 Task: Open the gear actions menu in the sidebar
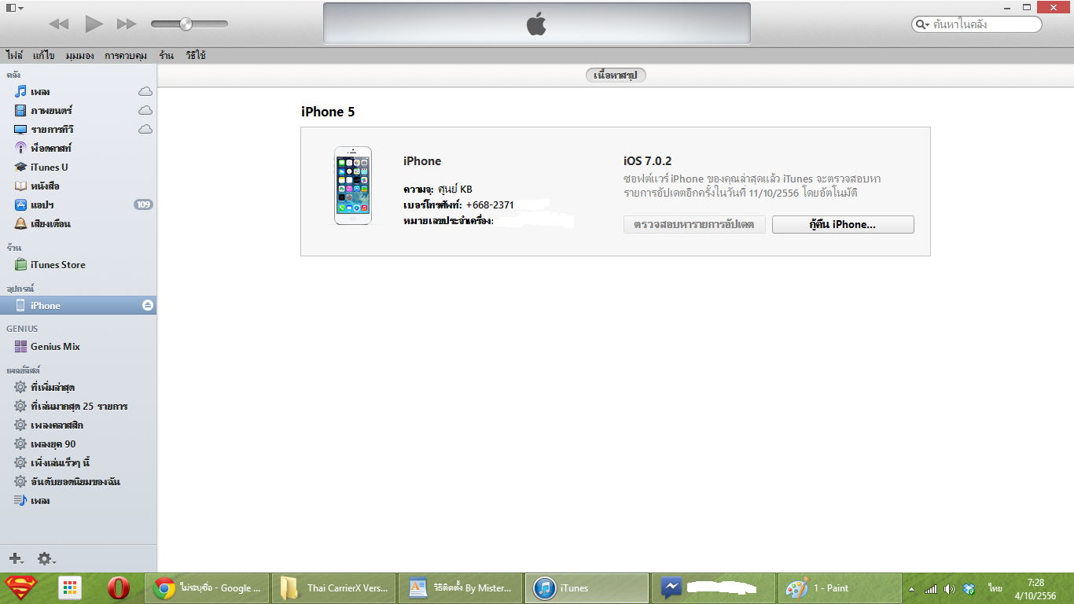[46, 558]
